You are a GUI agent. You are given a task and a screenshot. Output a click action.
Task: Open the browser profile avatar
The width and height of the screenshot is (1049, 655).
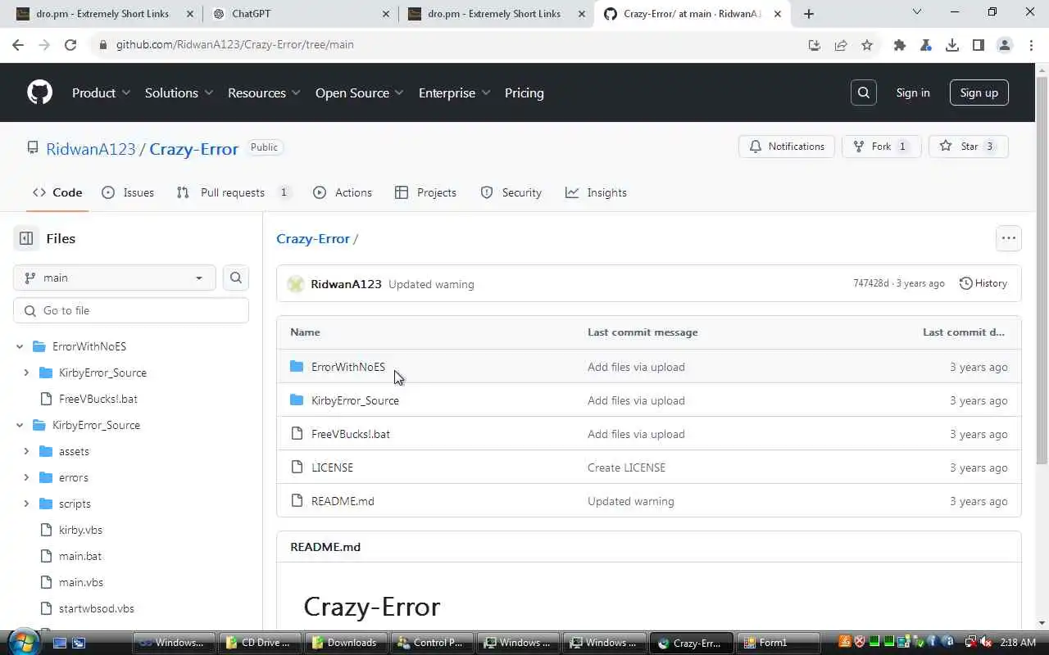1005,45
